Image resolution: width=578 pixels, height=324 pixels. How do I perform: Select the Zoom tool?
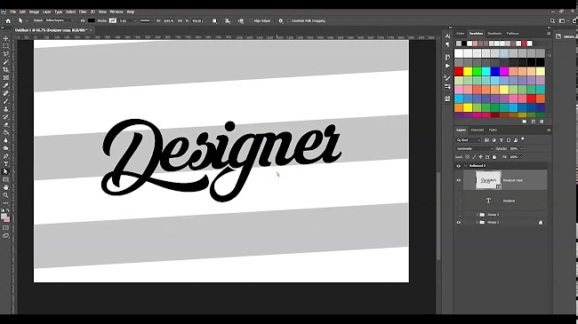(x=6, y=195)
